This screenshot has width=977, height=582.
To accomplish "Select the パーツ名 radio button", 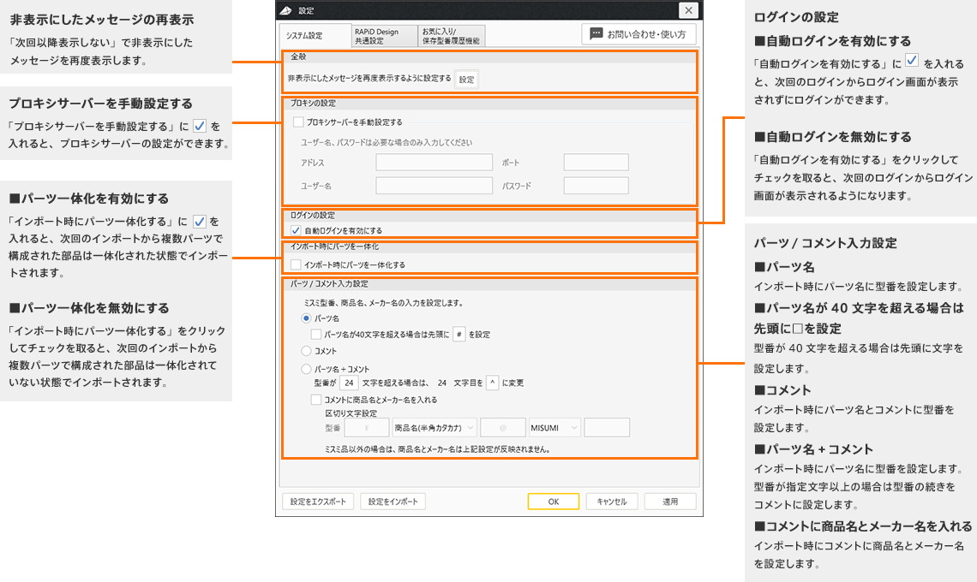I will click(x=304, y=318).
